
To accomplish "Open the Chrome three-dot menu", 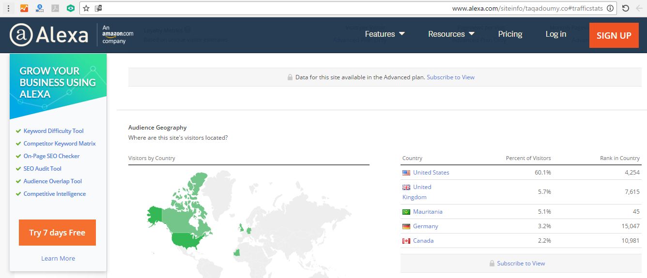I will pyautogui.click(x=8, y=8).
